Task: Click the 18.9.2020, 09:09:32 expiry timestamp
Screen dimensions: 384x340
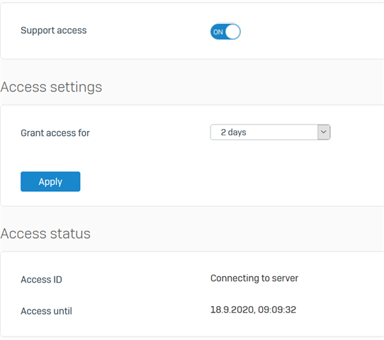Action: click(253, 310)
